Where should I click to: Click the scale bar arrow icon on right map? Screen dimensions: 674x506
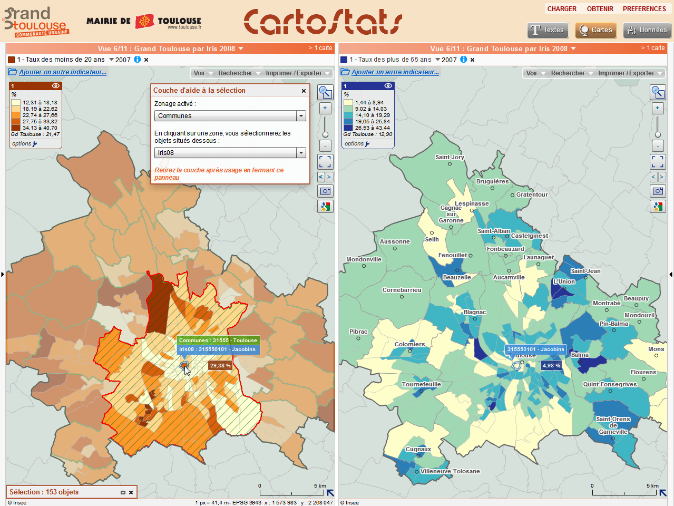click(663, 493)
